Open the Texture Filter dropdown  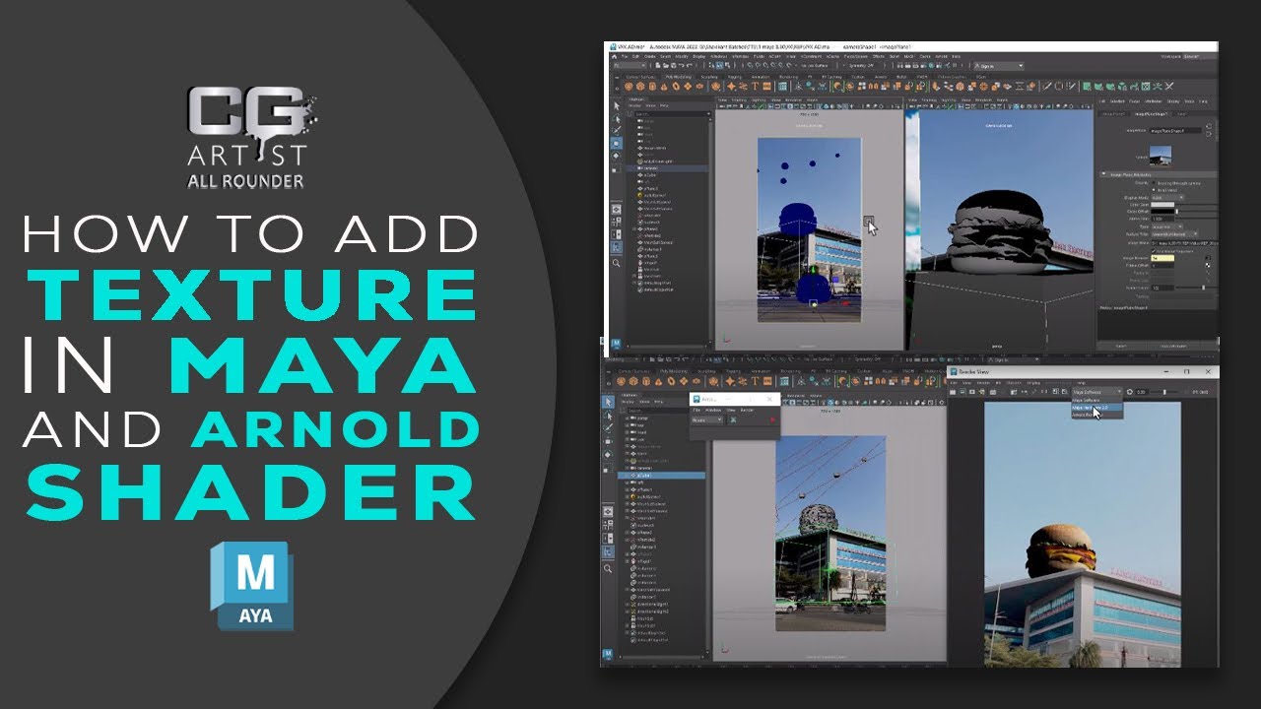point(1174,234)
